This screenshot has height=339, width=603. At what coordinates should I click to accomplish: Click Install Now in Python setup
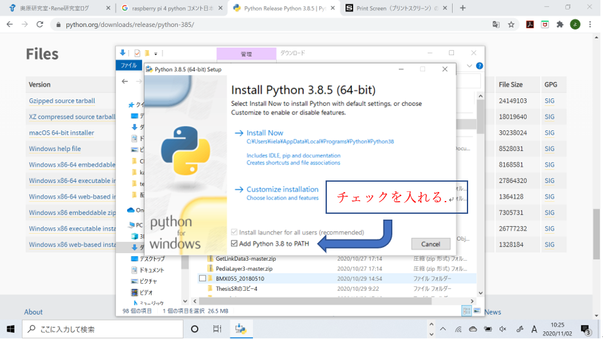click(x=265, y=133)
